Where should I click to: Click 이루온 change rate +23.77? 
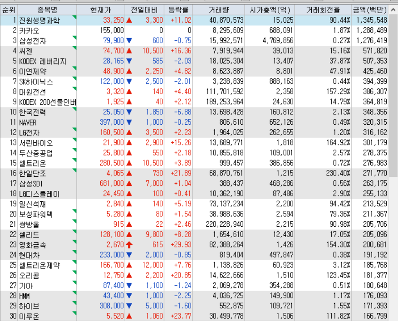pyautogui.click(x=181, y=316)
